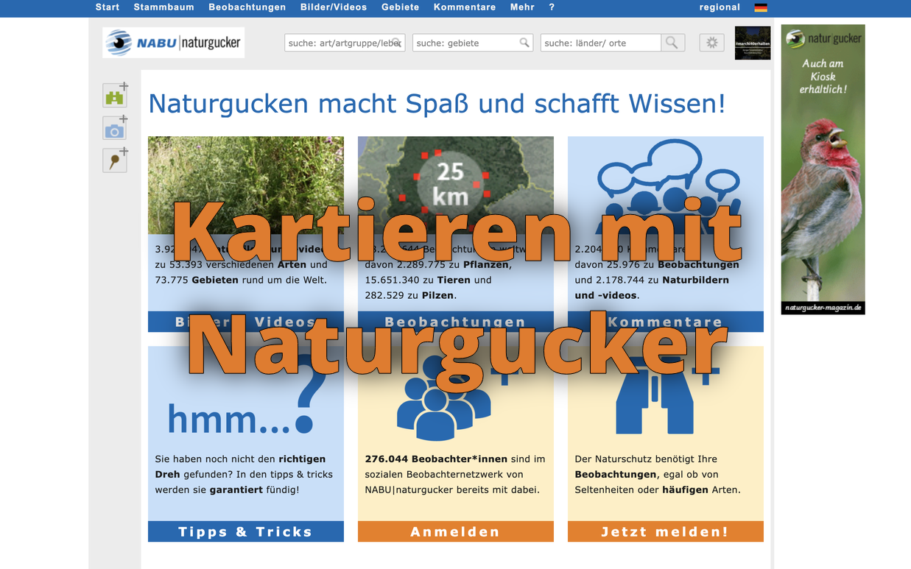Click the text '73.775 Gebieten rund um die Welt.'
The image size is (911, 569).
pyautogui.click(x=241, y=280)
